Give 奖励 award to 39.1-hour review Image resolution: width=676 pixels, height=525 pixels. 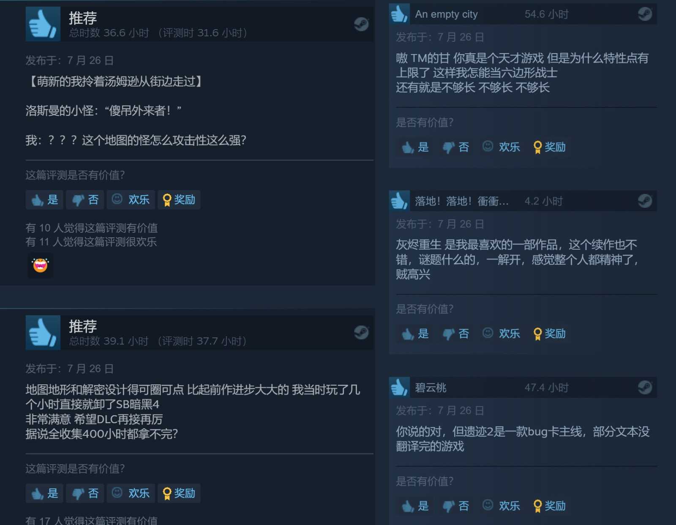179,493
